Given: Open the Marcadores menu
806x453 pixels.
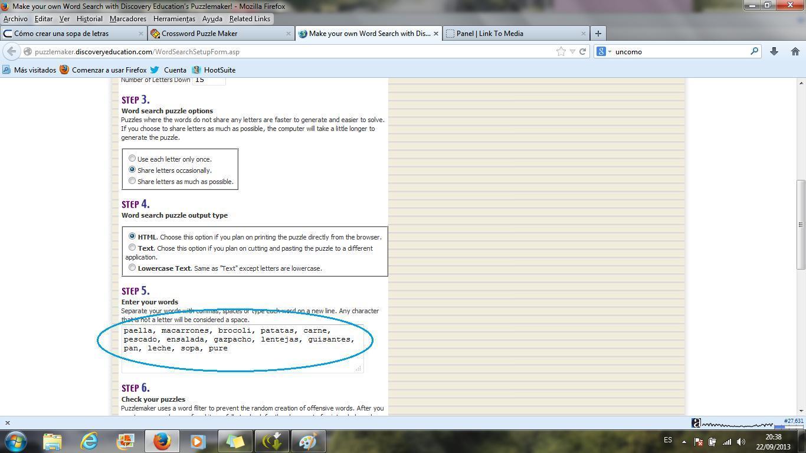Looking at the screenshot, I should 127,19.
